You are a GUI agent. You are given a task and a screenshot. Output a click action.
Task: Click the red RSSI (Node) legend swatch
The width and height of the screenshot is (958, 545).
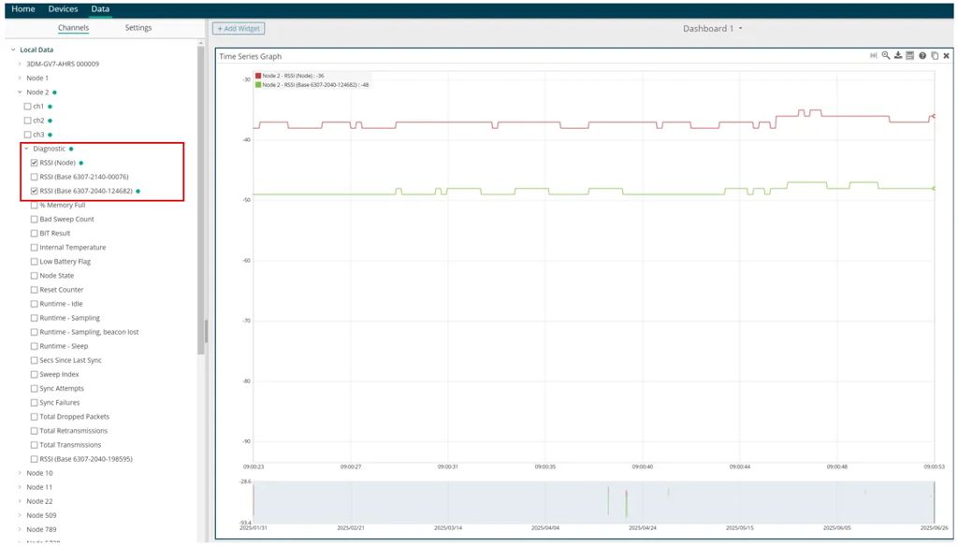coord(258,76)
